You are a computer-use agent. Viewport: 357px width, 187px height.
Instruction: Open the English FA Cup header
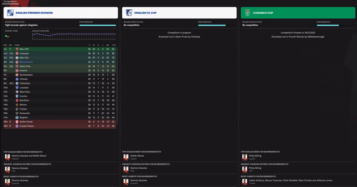click(179, 13)
